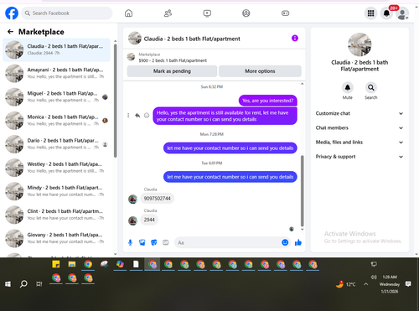Expand Chat members section
The width and height of the screenshot is (419, 311).
coord(360,128)
